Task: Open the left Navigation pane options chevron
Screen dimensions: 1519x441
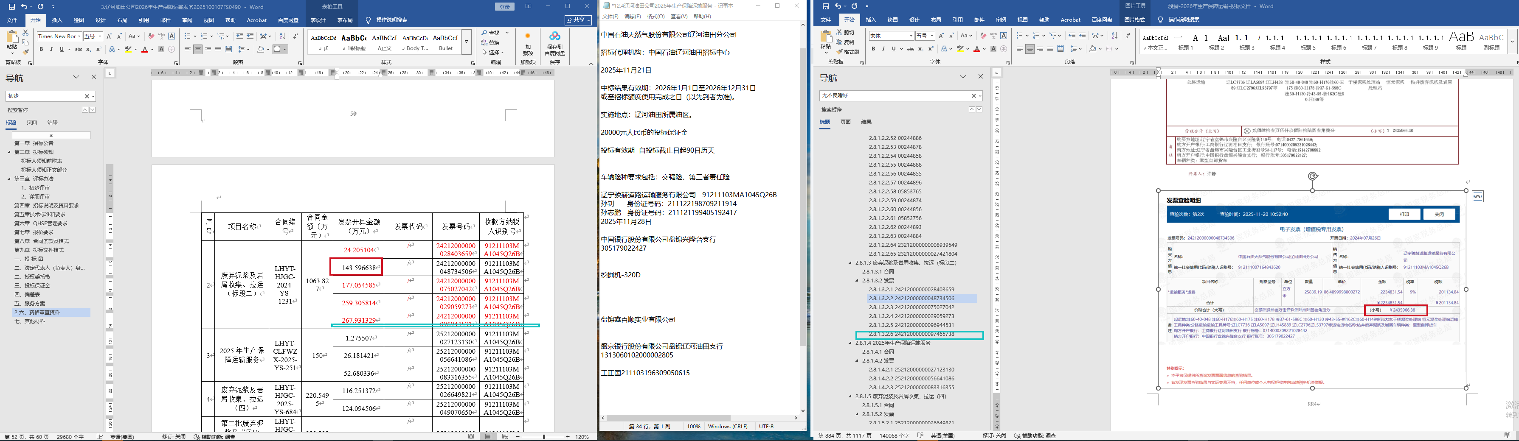Action: tap(76, 77)
